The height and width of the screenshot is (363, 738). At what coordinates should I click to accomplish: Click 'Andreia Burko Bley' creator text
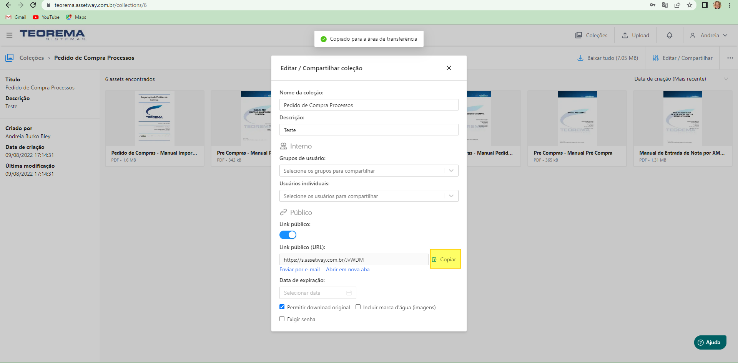28,136
